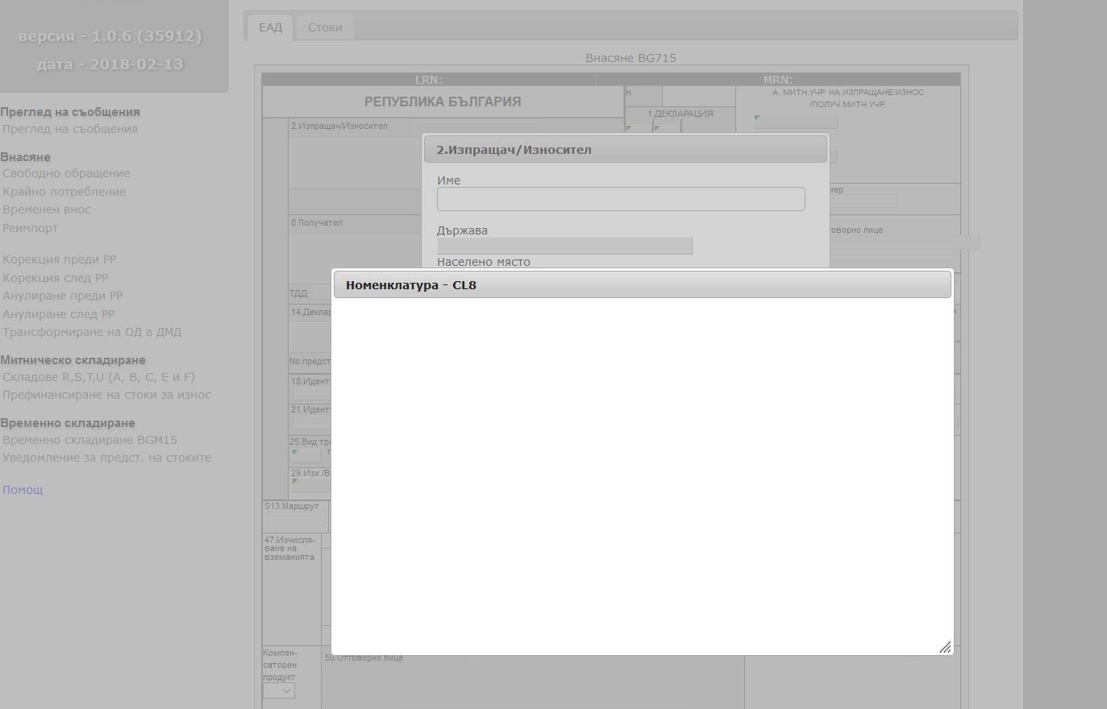This screenshot has height=709, width=1107.
Task: Open Преглед на съобщения link
Action: click(70, 129)
